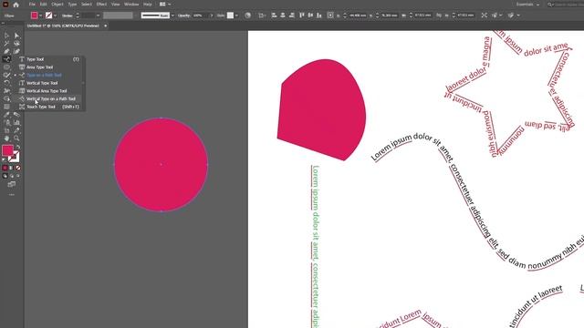Open the Essentials workspace switcher
584x328 pixels.
click(527, 5)
